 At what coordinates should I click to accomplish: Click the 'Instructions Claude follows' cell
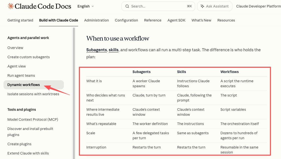coord(193,83)
